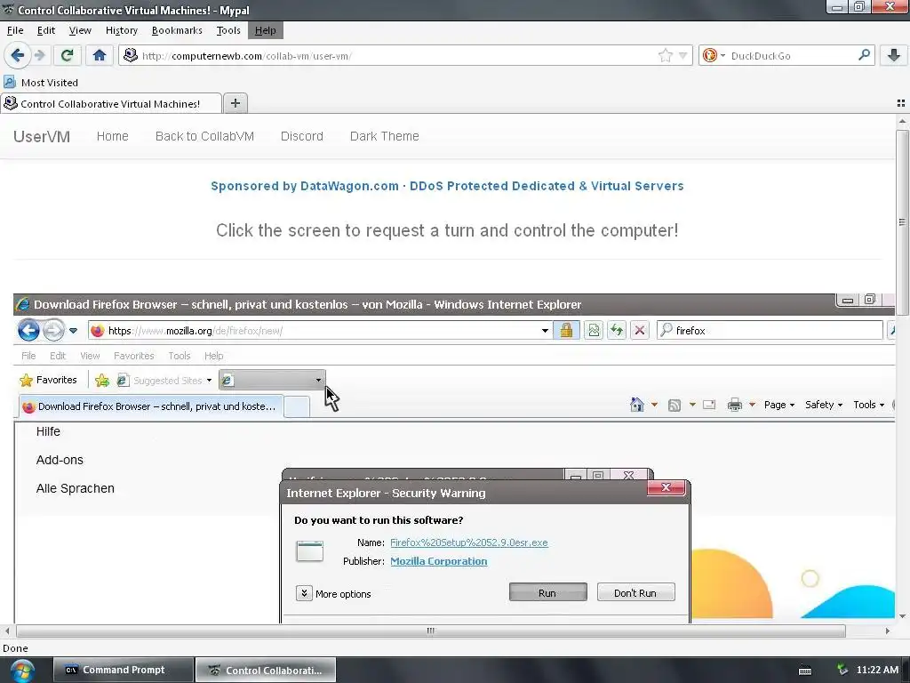Open the IE Safety dropdown menu
This screenshot has width=910, height=683.
click(824, 405)
